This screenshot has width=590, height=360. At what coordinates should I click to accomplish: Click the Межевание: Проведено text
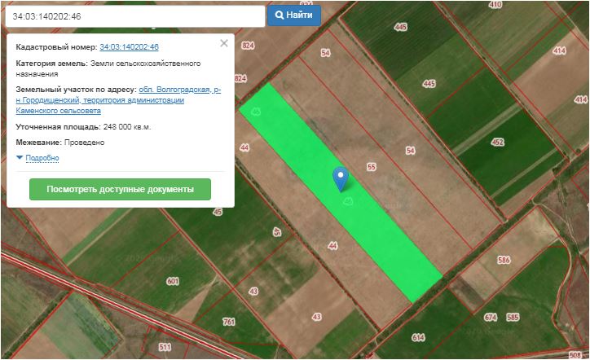pyautogui.click(x=60, y=143)
